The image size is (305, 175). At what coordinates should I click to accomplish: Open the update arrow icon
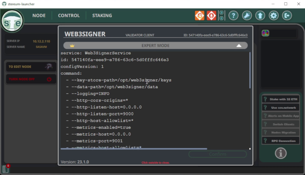tap(260, 15)
